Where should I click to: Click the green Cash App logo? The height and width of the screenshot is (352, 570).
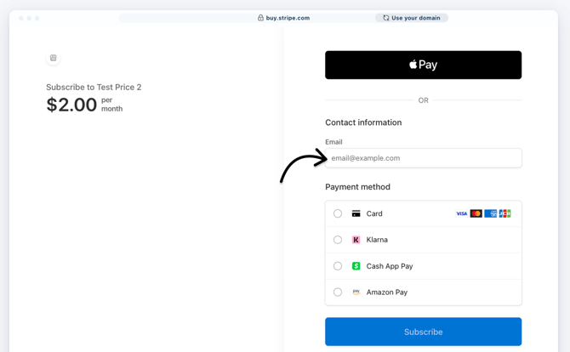(x=356, y=266)
